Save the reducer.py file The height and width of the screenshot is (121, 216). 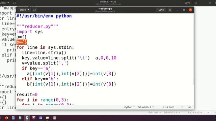[161, 10]
